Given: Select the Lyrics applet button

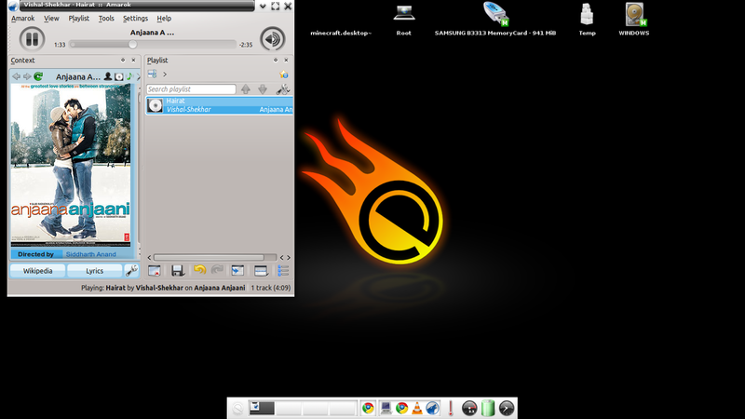Looking at the screenshot, I should coord(95,271).
